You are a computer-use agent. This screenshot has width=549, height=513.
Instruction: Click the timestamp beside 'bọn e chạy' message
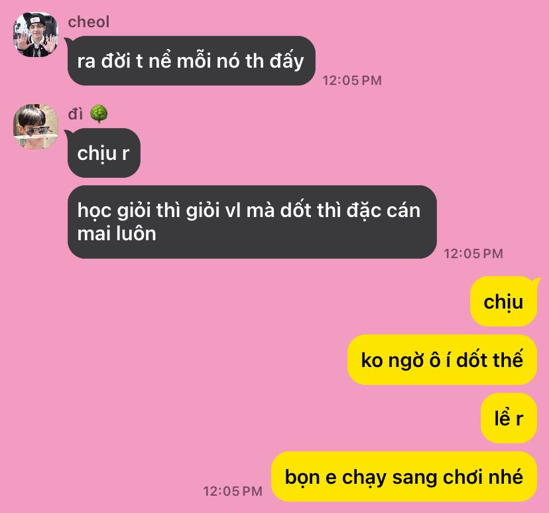233,491
